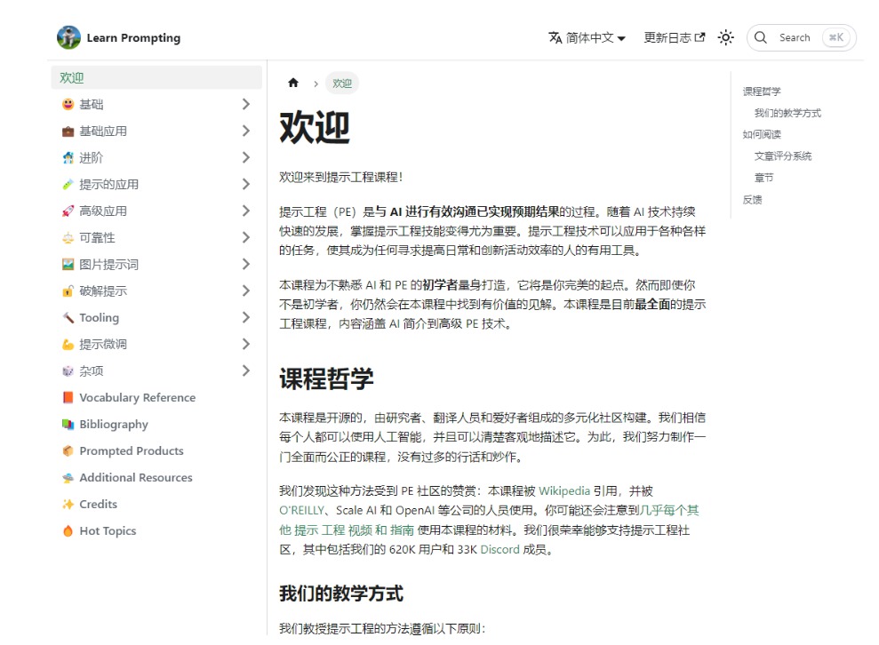The image size is (879, 645).
Task: Open the 简体中文 language dropdown
Action: click(x=587, y=37)
